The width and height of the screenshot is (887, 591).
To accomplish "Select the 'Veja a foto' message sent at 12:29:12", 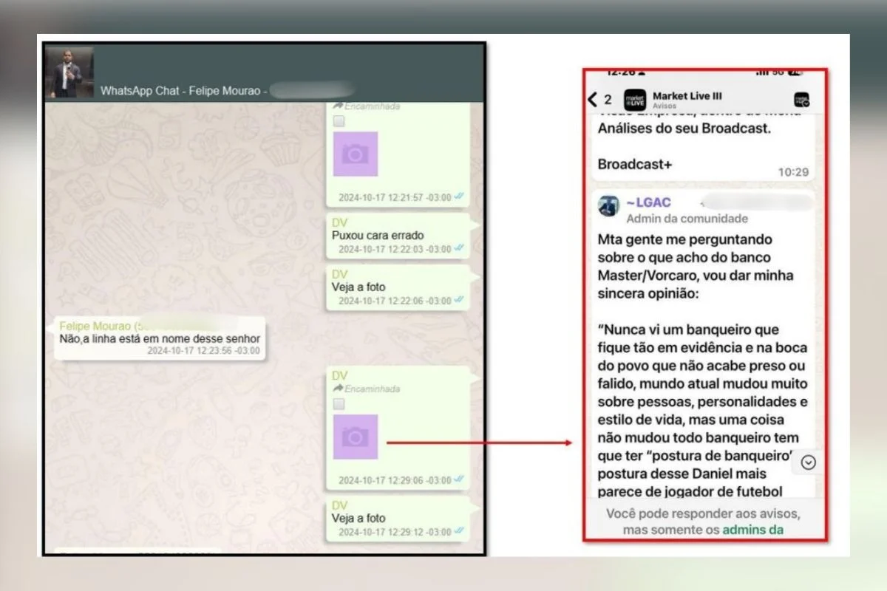I will [x=358, y=519].
